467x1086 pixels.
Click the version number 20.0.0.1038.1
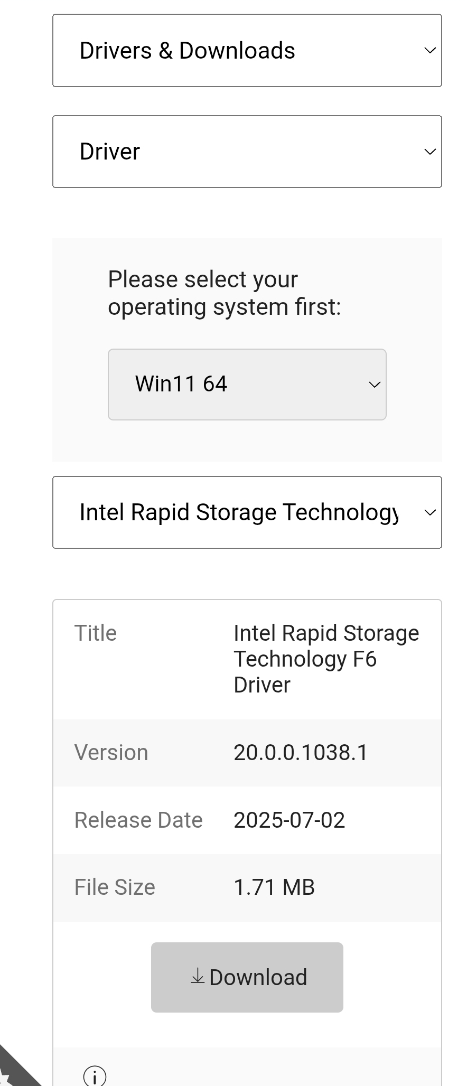[x=301, y=753]
